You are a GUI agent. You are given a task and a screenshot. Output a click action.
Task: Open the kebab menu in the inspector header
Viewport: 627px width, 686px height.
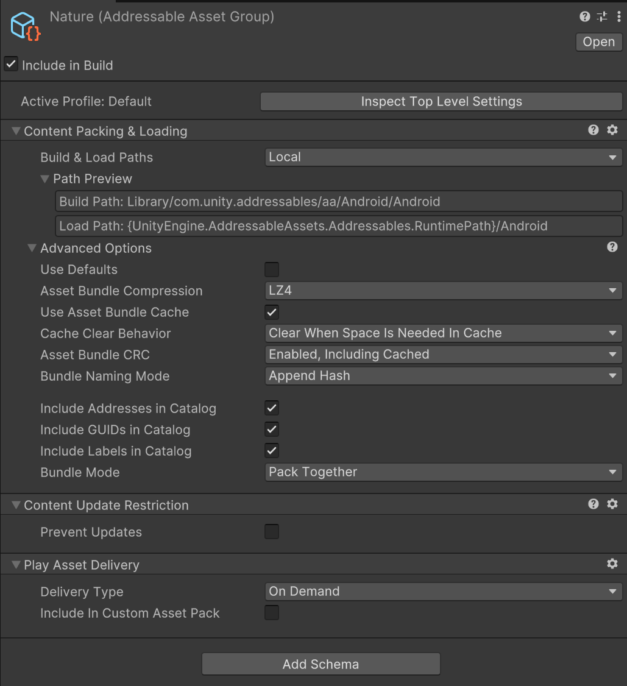pos(618,16)
